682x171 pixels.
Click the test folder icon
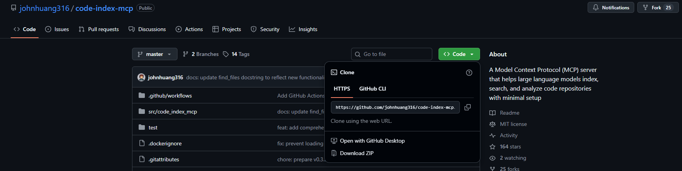pyautogui.click(x=142, y=127)
